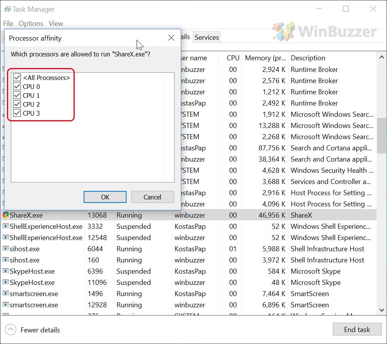
Task: Confirm affinity with the OK button
Action: [105, 197]
